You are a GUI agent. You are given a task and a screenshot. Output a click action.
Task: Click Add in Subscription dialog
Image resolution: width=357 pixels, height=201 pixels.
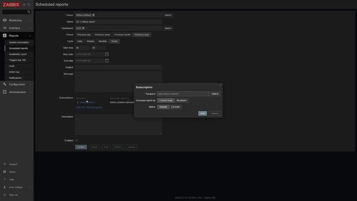[x=202, y=113]
